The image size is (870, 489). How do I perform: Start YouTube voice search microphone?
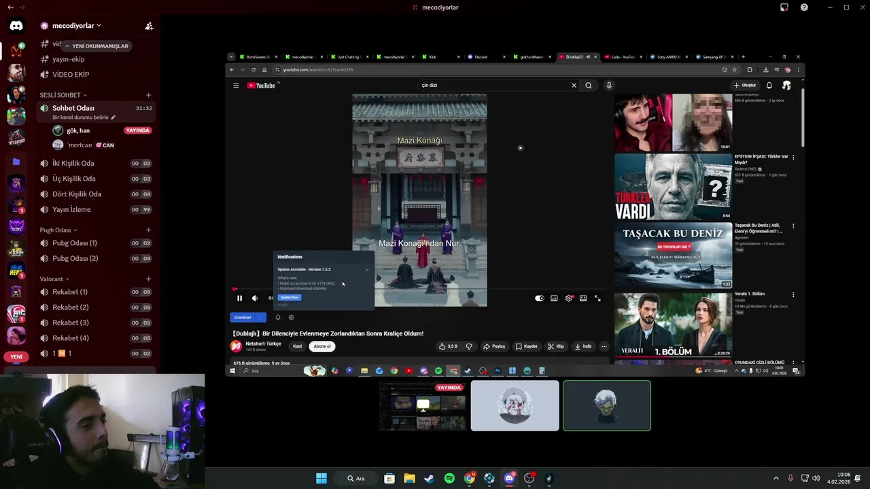point(609,86)
